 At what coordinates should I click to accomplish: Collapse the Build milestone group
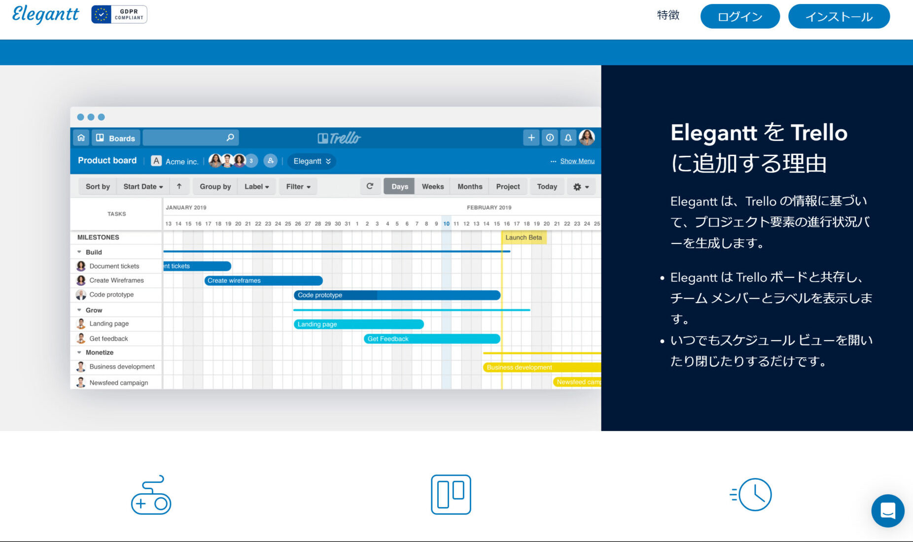(80, 252)
